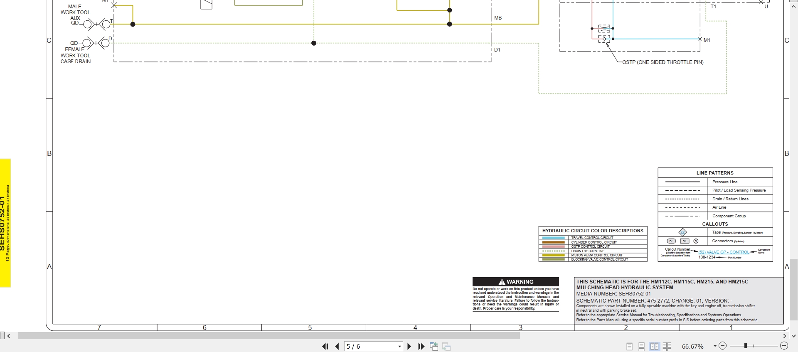Zoom out with the minus button
This screenshot has height=352, width=798.
(x=722, y=346)
